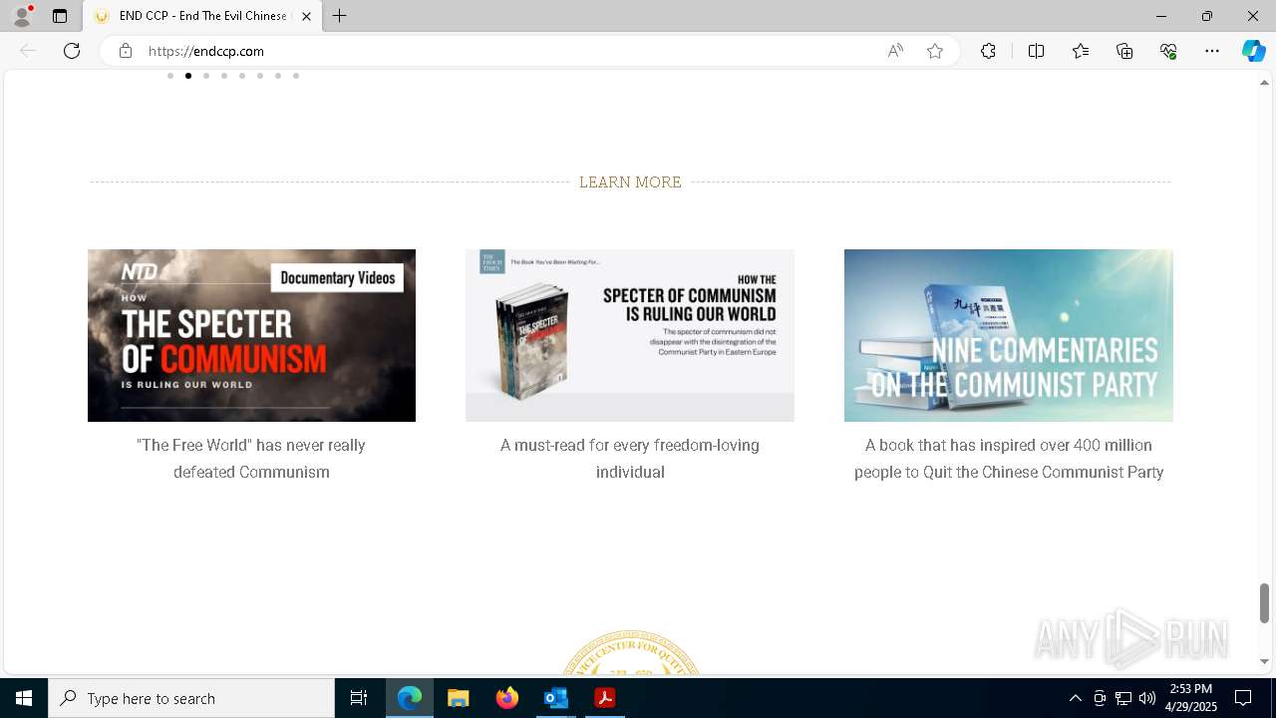The height and width of the screenshot is (718, 1276).
Task: Open the tab actions menu icon
Action: click(x=60, y=16)
